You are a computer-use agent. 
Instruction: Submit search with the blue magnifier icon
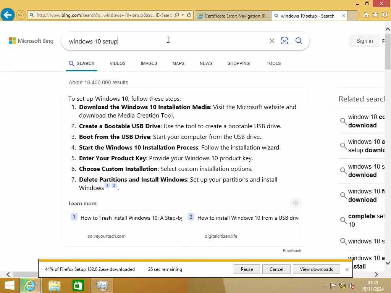[x=299, y=41]
